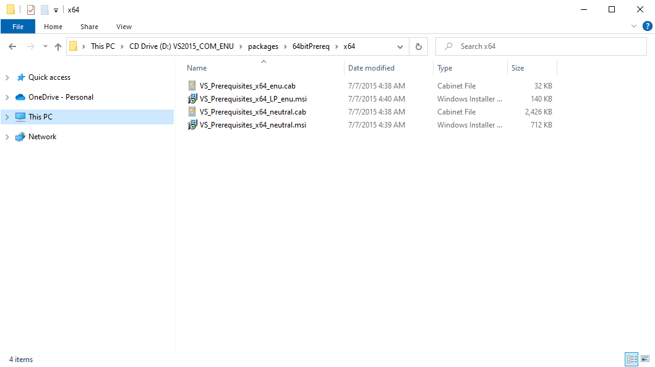Expand the ribbon with the chevron

634,26
